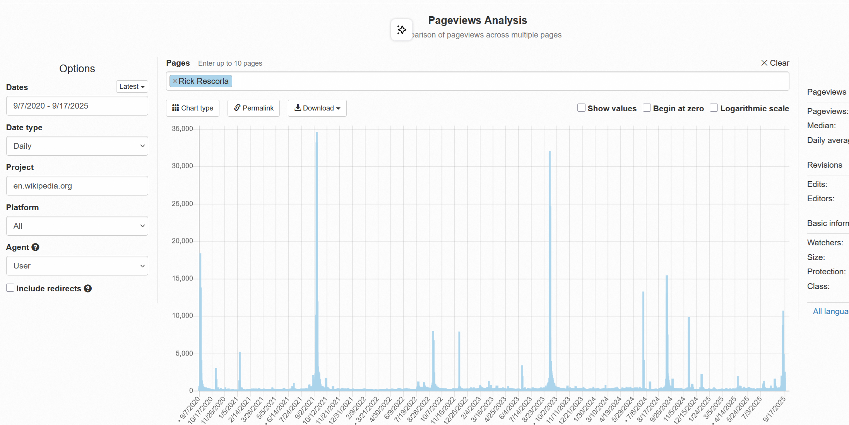849x425 pixels.
Task: Click the en.wikipedia.org project field
Action: pos(77,186)
